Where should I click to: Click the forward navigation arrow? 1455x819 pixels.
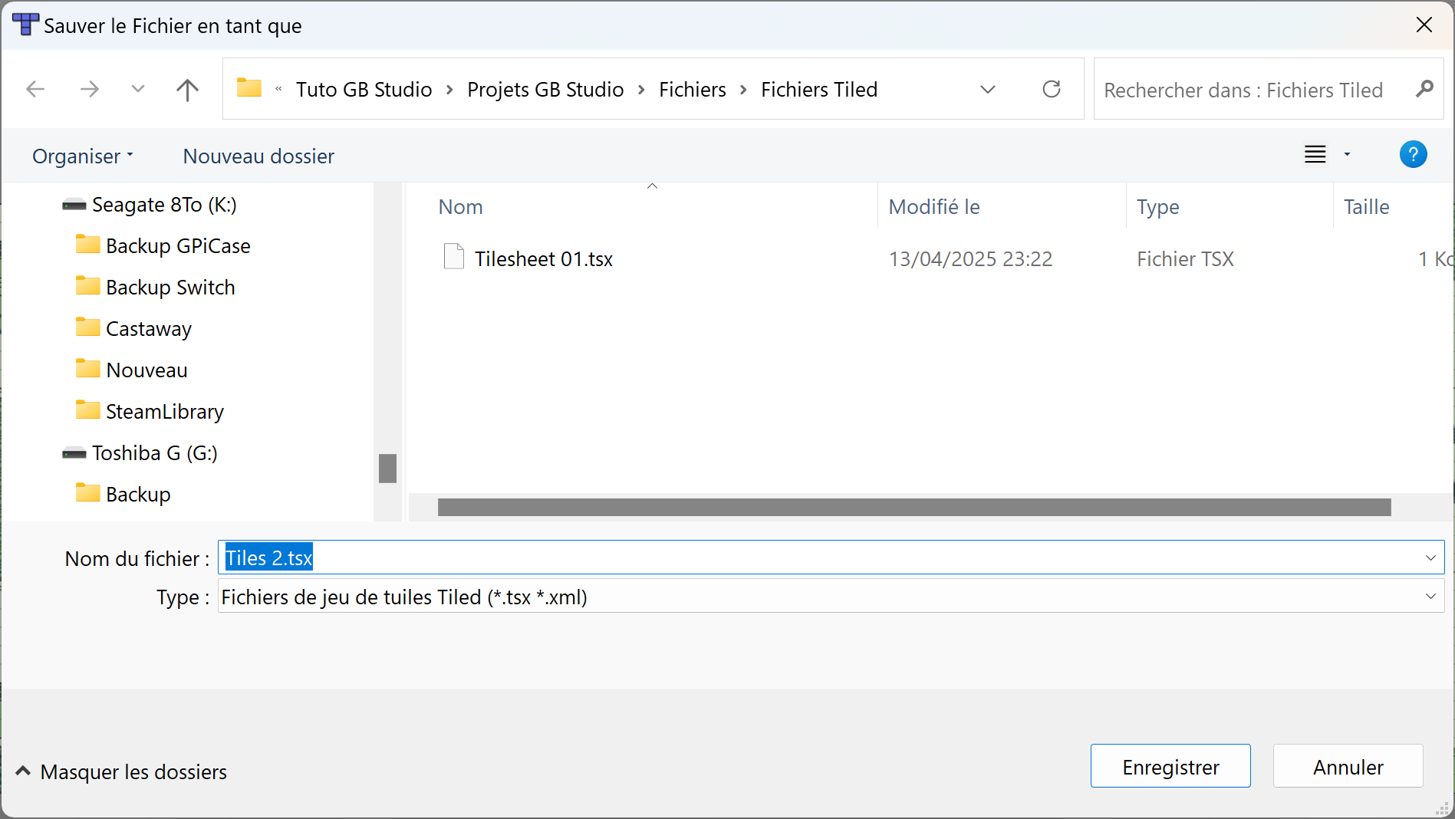[x=90, y=90]
